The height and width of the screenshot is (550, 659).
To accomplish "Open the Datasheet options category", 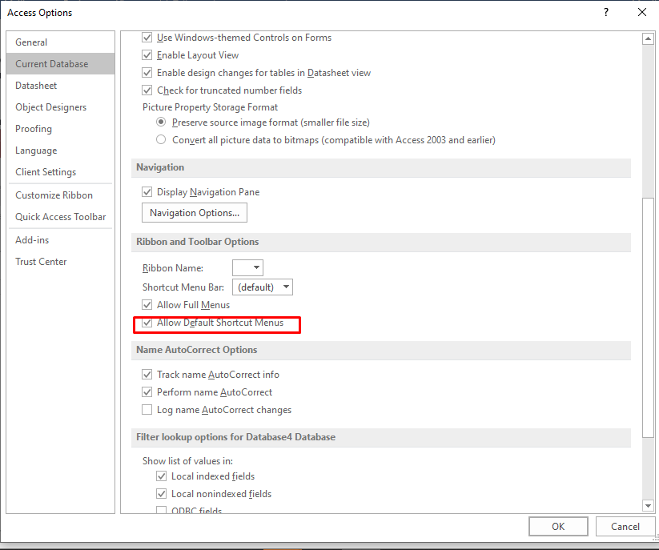I will [61, 86].
